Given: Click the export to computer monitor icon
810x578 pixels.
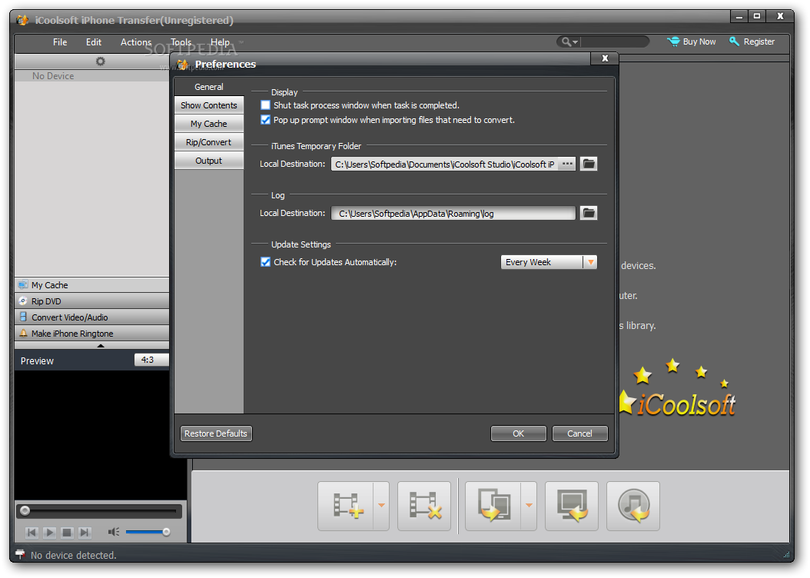Looking at the screenshot, I should pos(571,506).
